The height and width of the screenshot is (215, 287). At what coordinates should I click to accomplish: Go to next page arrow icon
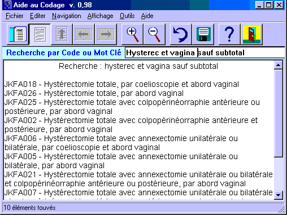click(106, 34)
